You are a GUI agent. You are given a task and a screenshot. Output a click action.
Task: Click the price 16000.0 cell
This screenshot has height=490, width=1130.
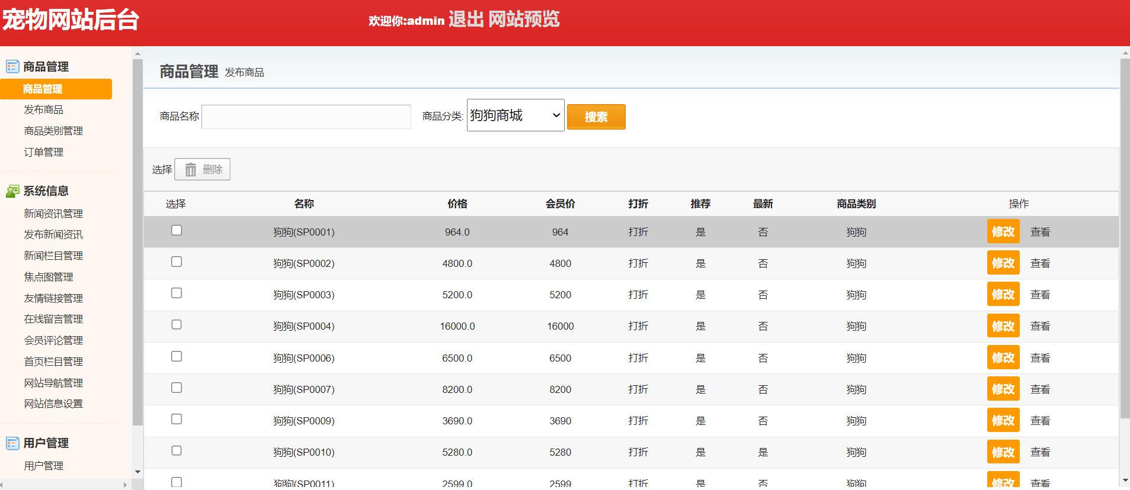click(x=457, y=326)
